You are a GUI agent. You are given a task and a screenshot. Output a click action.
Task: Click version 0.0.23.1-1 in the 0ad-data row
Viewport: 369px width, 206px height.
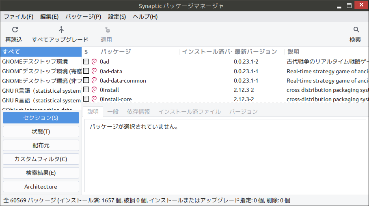coord(246,71)
